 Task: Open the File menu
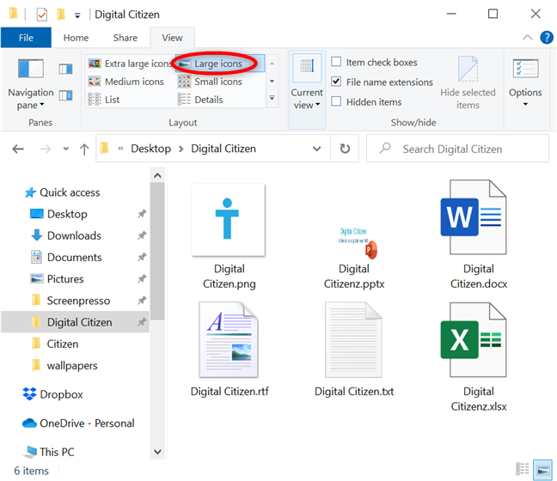pos(26,38)
